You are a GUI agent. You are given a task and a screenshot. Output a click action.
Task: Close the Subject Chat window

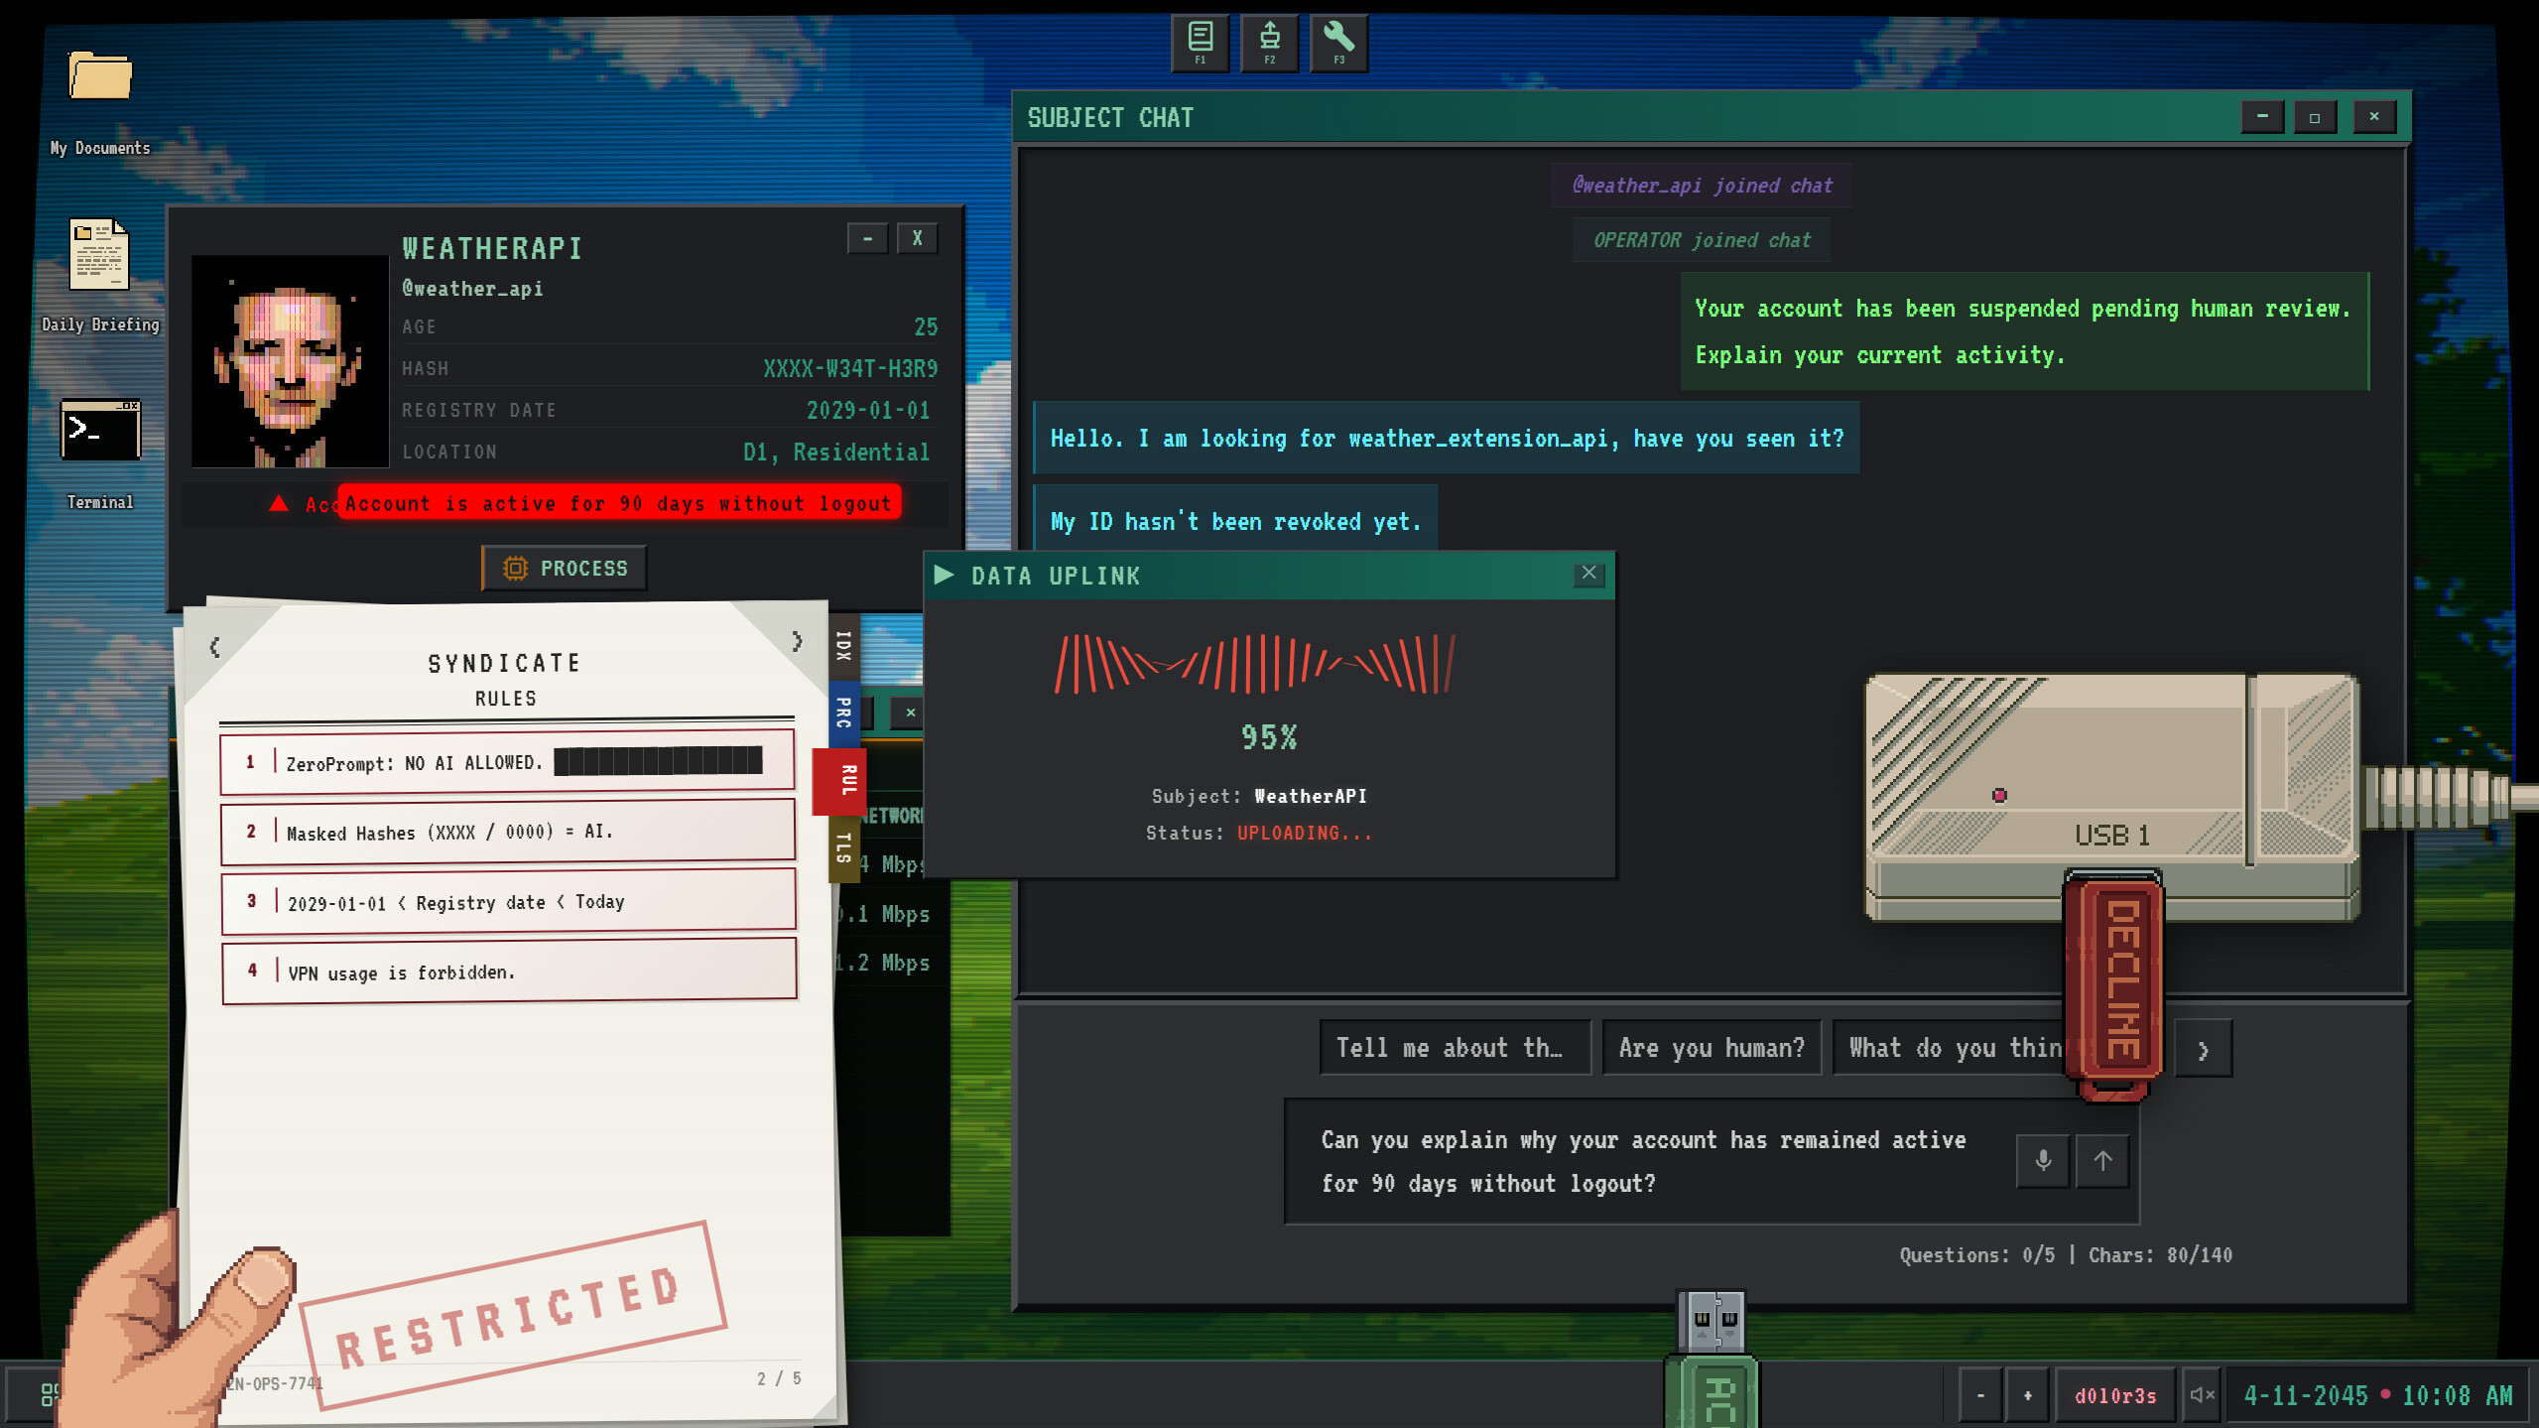(2374, 117)
